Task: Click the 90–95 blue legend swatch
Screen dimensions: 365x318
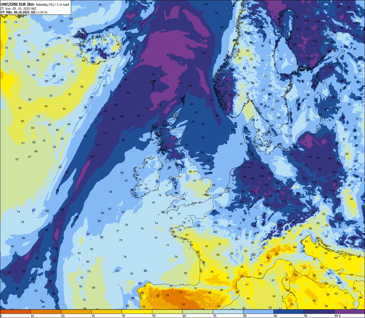Action: pyautogui.click(x=289, y=311)
